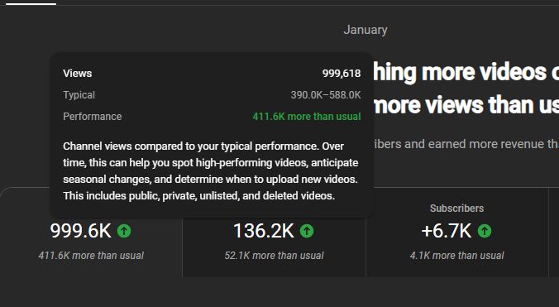Click the Subscribers heading label
Image resolution: width=559 pixels, height=307 pixels.
coord(457,209)
